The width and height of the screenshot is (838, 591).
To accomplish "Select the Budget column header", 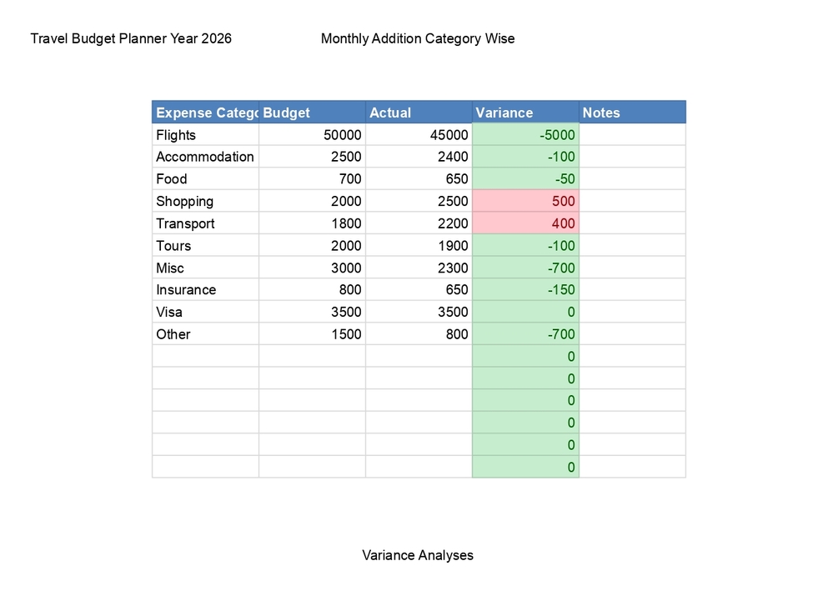I will coord(312,113).
